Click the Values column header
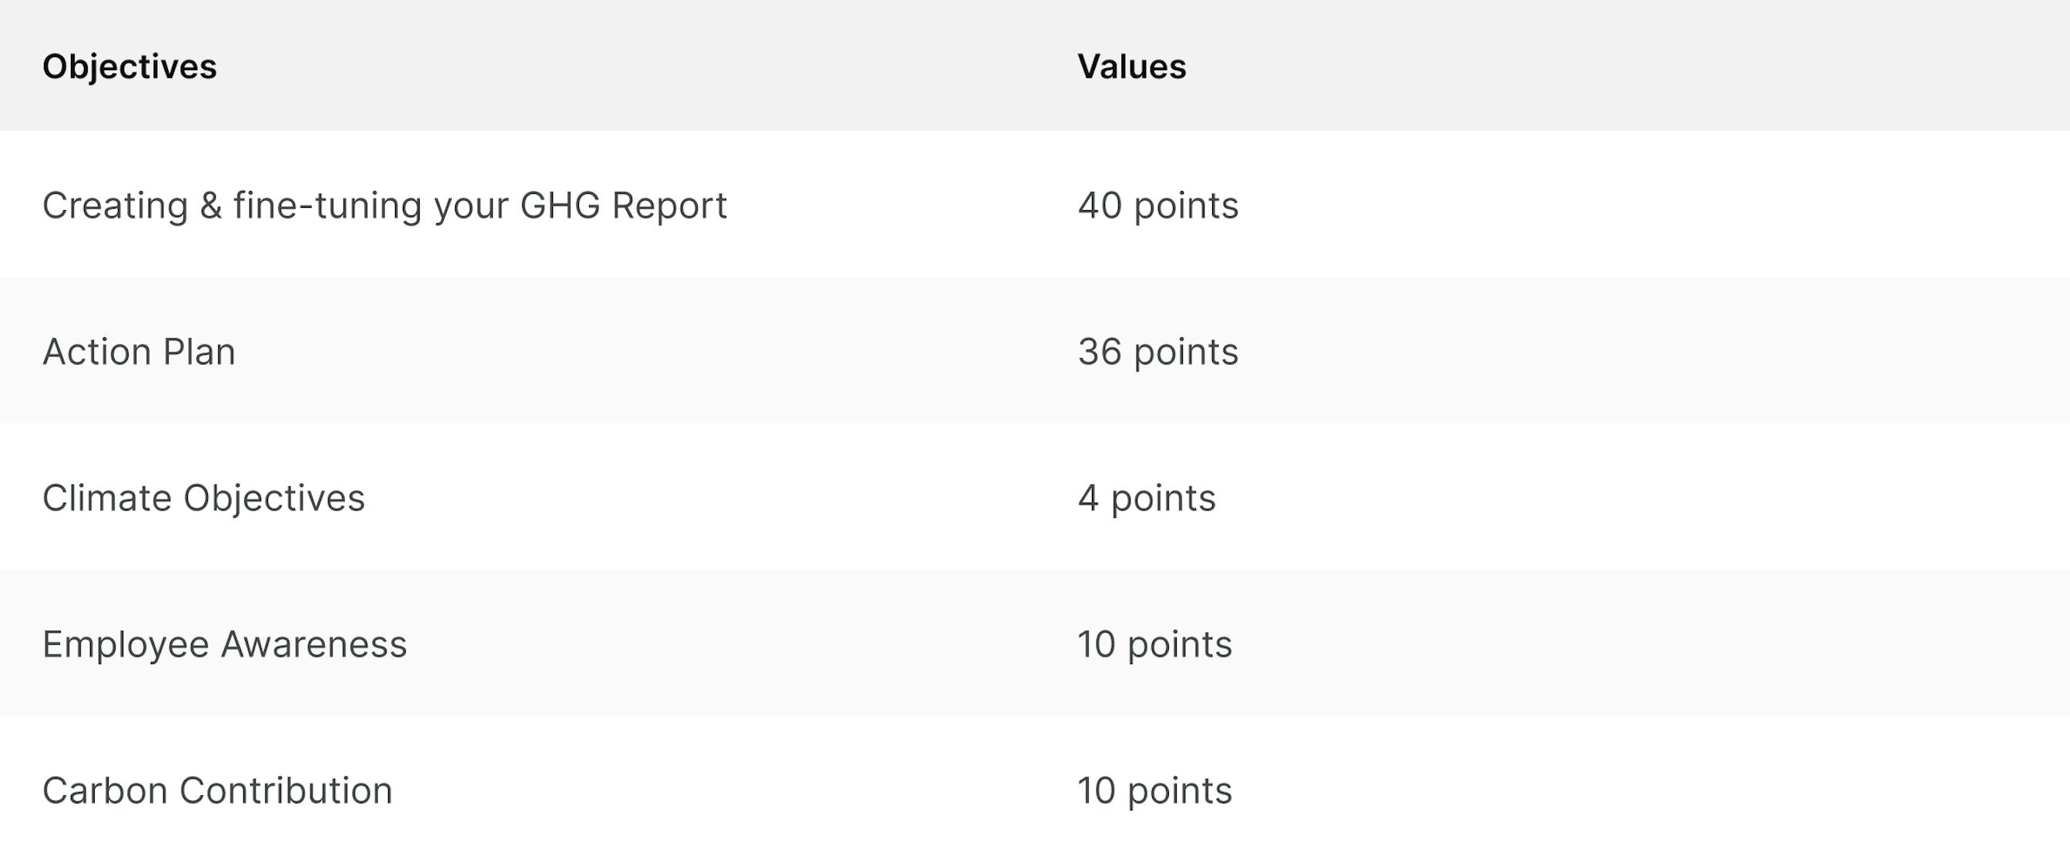 [x=1131, y=67]
